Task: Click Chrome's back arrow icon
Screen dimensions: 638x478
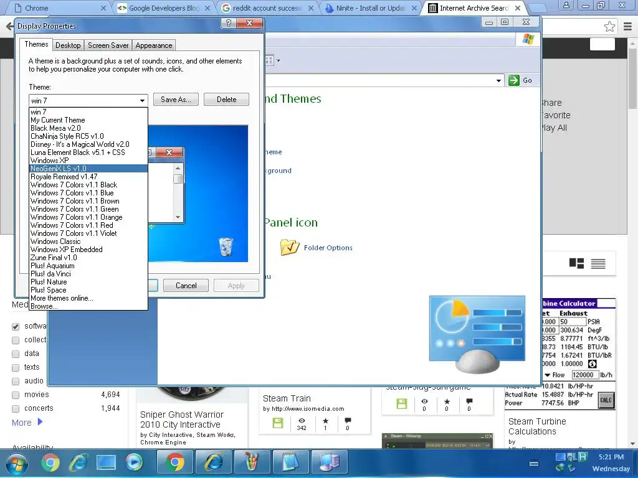Action: tap(9, 26)
